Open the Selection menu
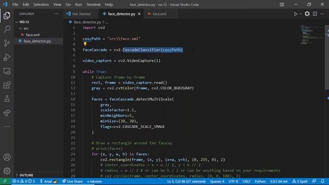Image resolution: width=329 pixels, height=185 pixels. 41,5
